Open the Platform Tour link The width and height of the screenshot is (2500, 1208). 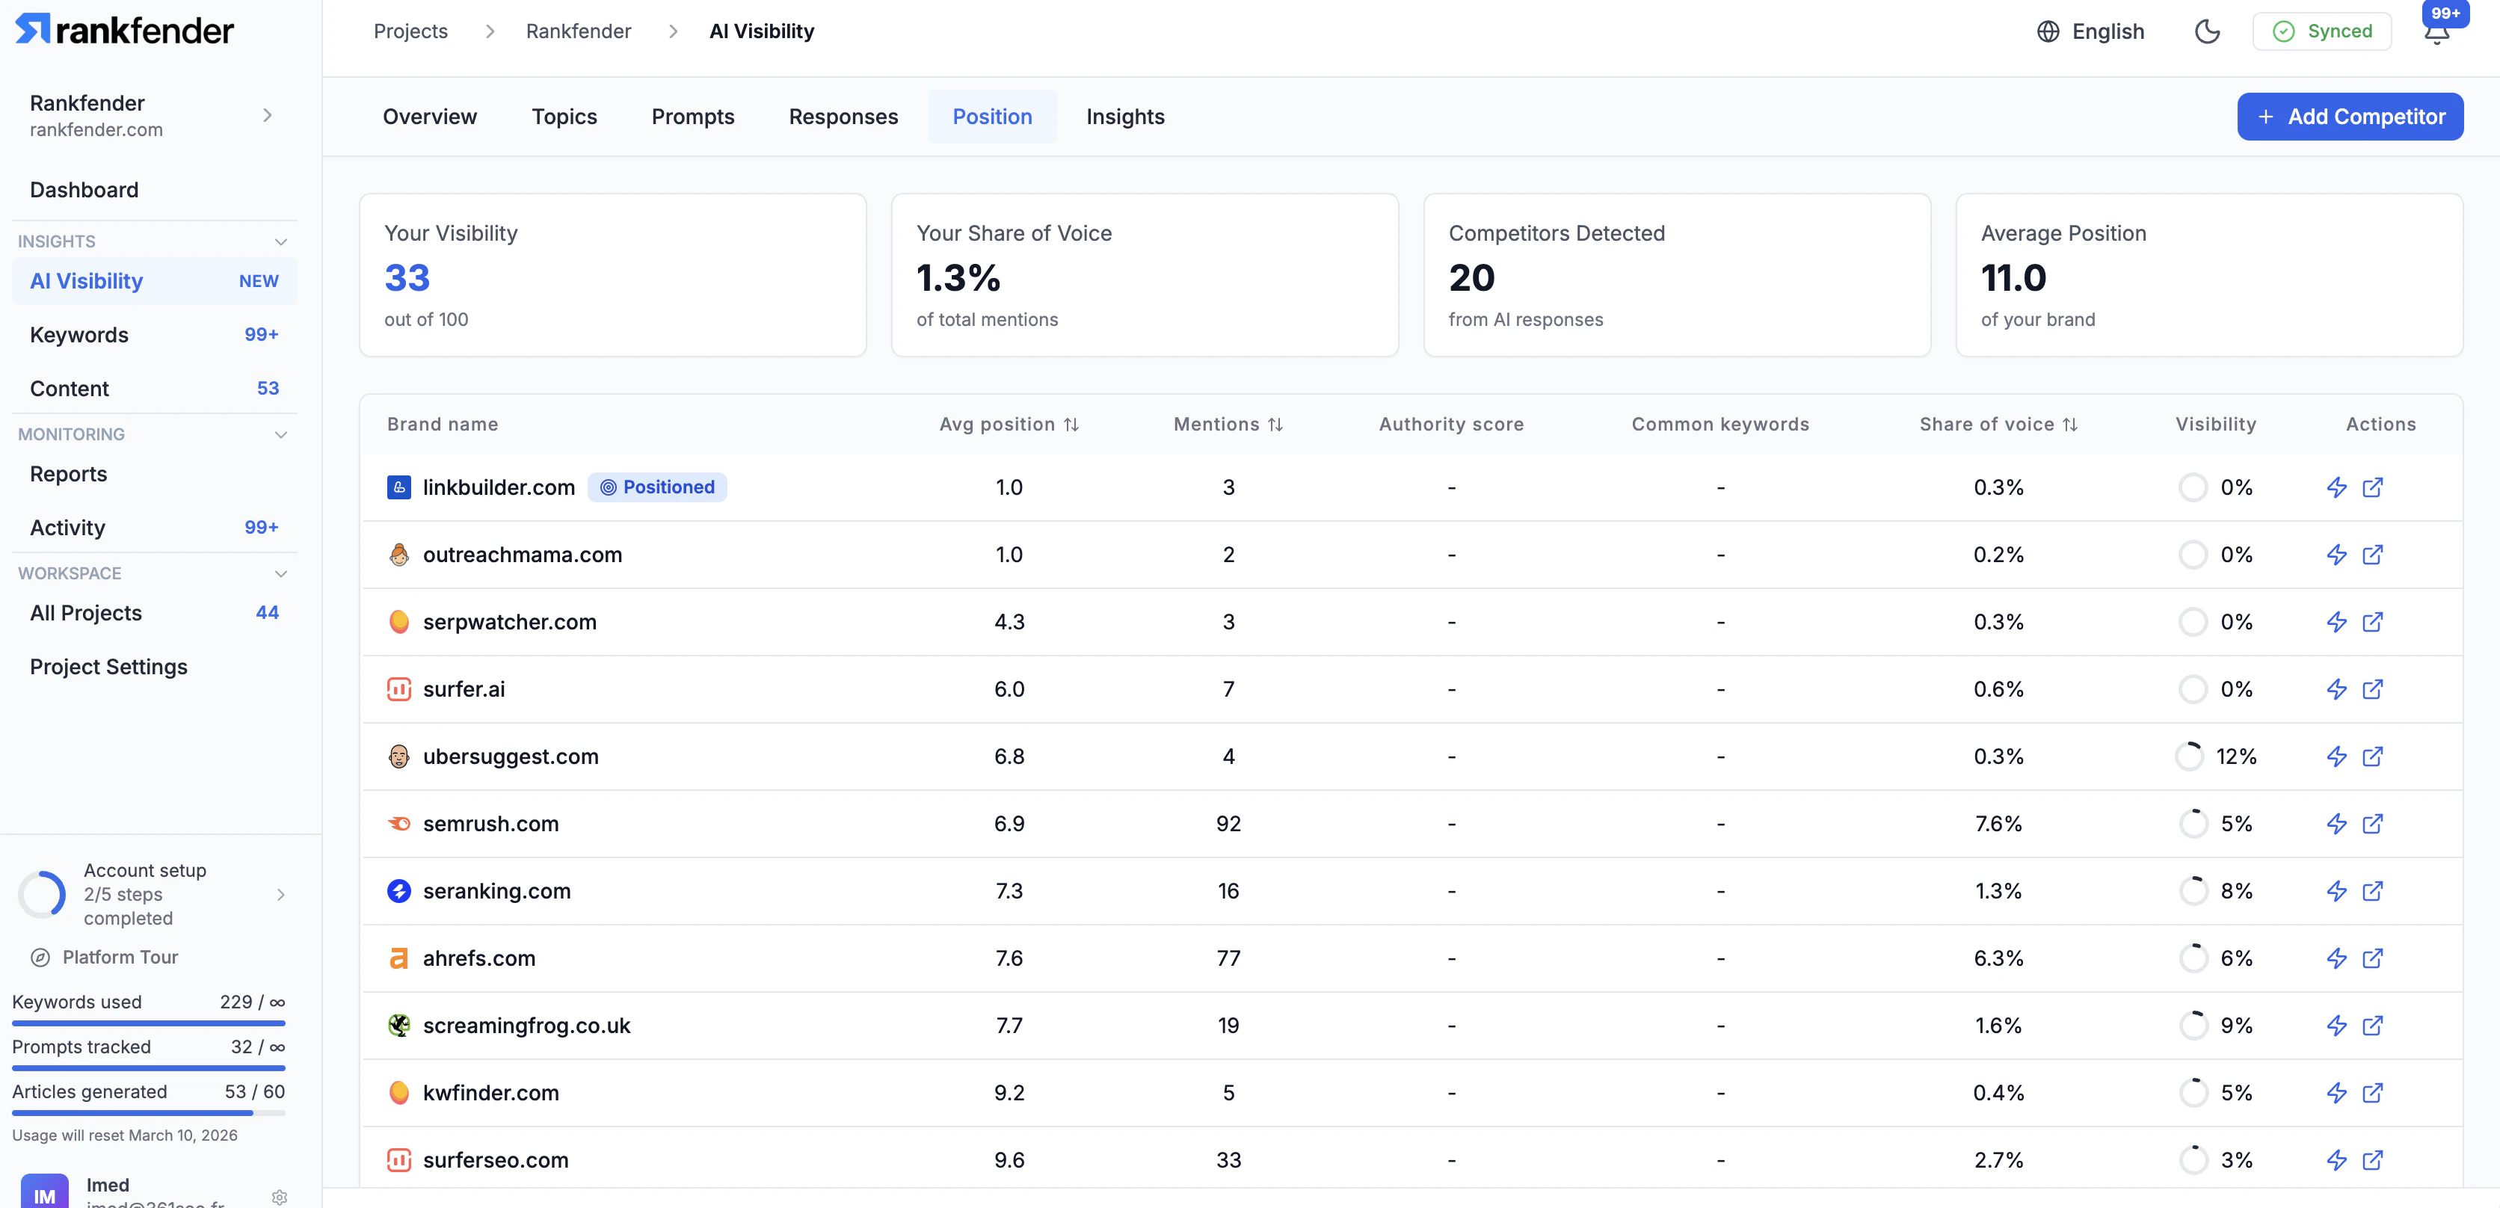(120, 957)
